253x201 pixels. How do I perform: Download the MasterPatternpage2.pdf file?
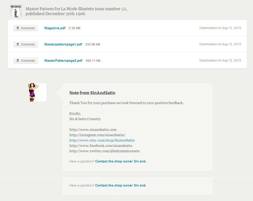point(25,60)
